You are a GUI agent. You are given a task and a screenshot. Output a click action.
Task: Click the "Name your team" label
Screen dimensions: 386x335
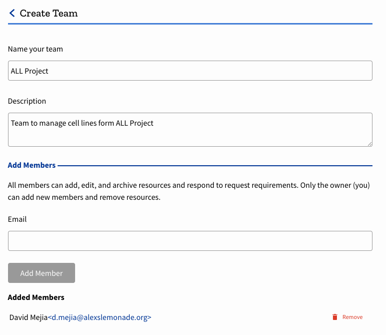pos(36,49)
